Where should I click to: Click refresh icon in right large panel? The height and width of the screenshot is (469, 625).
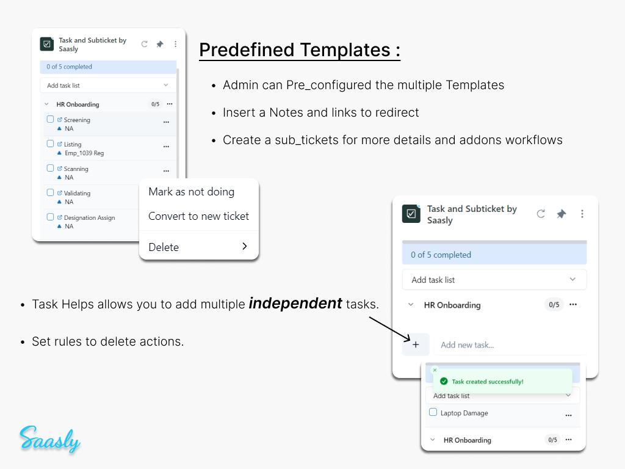tap(541, 214)
